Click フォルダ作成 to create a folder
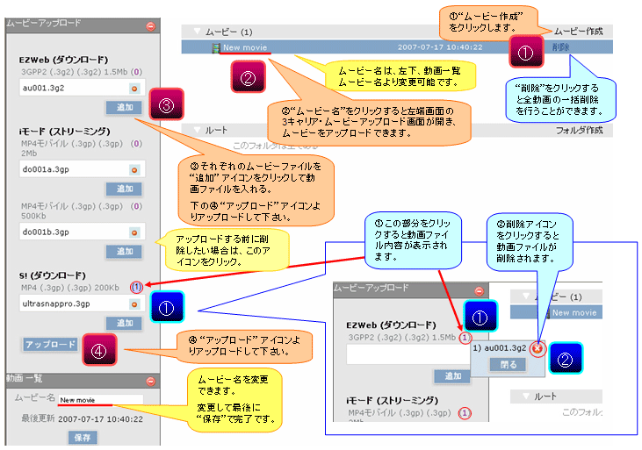Viewport: 642px width, 450px height. (x=579, y=131)
